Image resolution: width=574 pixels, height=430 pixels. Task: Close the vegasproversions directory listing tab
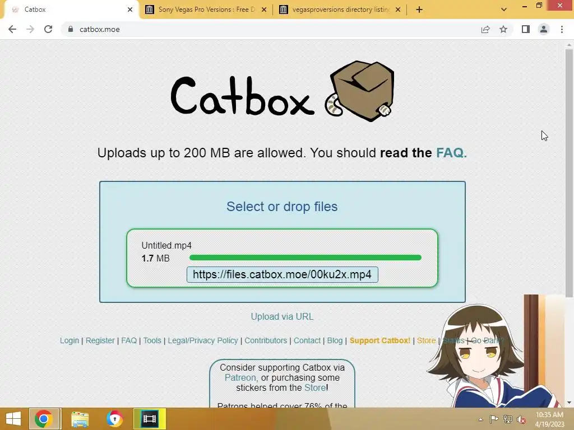click(x=398, y=10)
